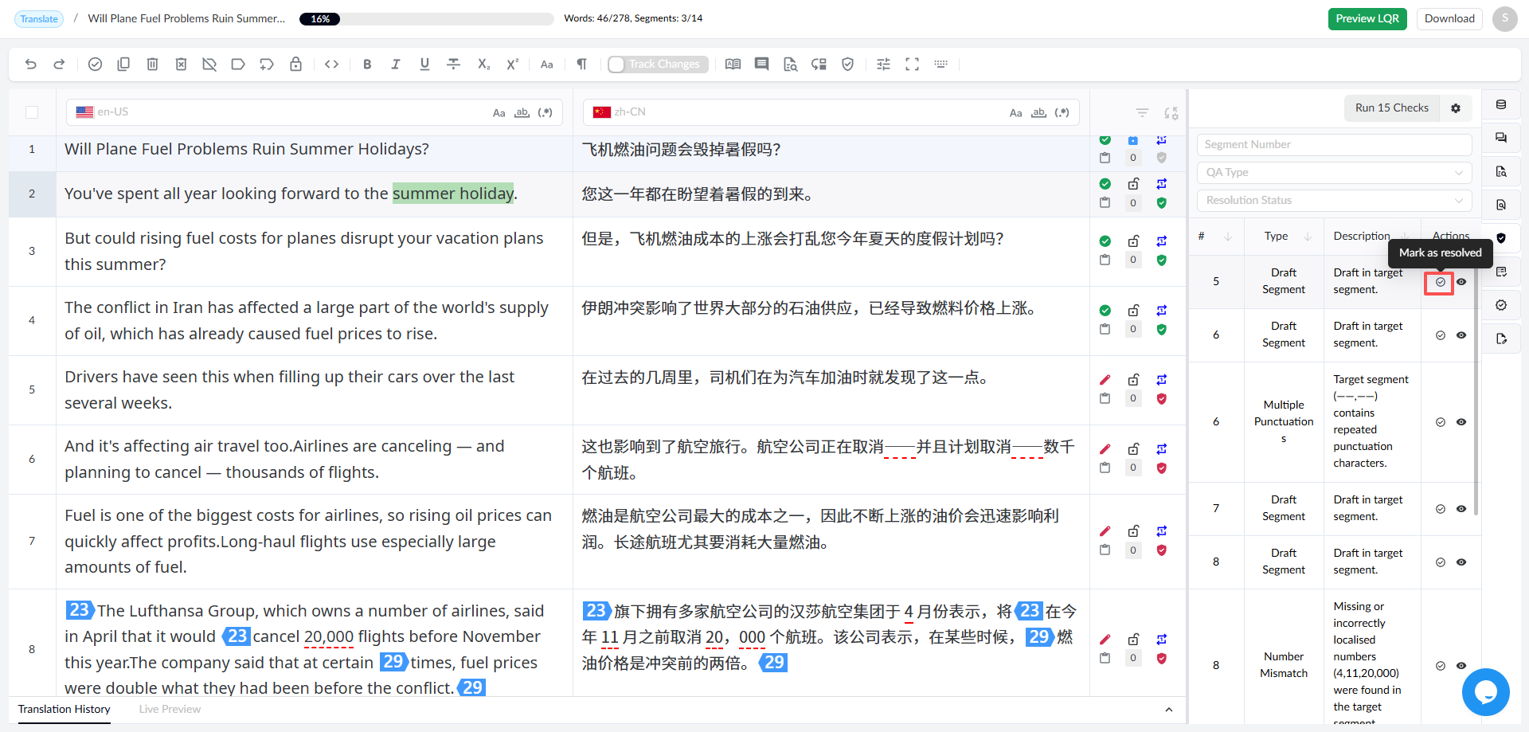Viewport: 1529px width, 732px height.
Task: Toggle regex option in zh-CN search
Action: (x=1062, y=113)
